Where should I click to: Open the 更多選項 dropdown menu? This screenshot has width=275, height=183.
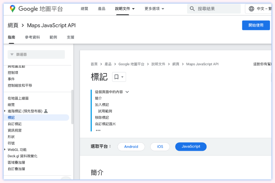tap(154, 9)
